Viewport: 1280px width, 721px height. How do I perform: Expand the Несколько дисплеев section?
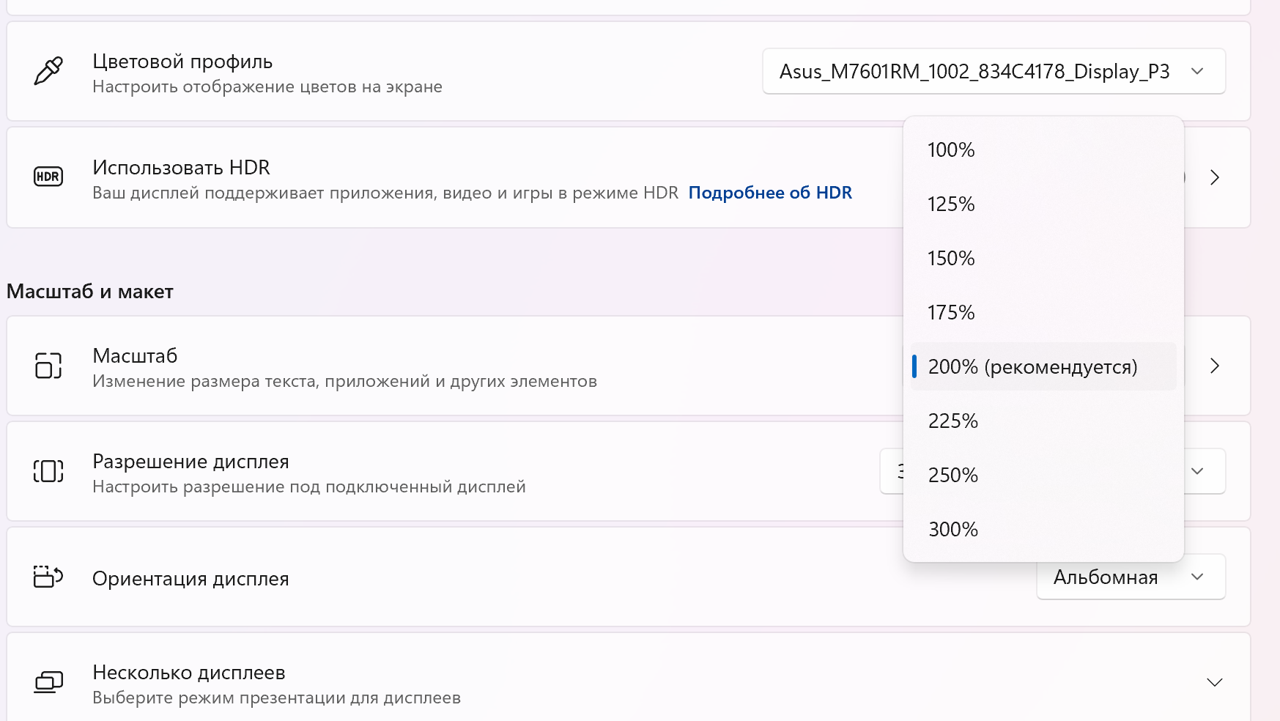pyautogui.click(x=1214, y=682)
